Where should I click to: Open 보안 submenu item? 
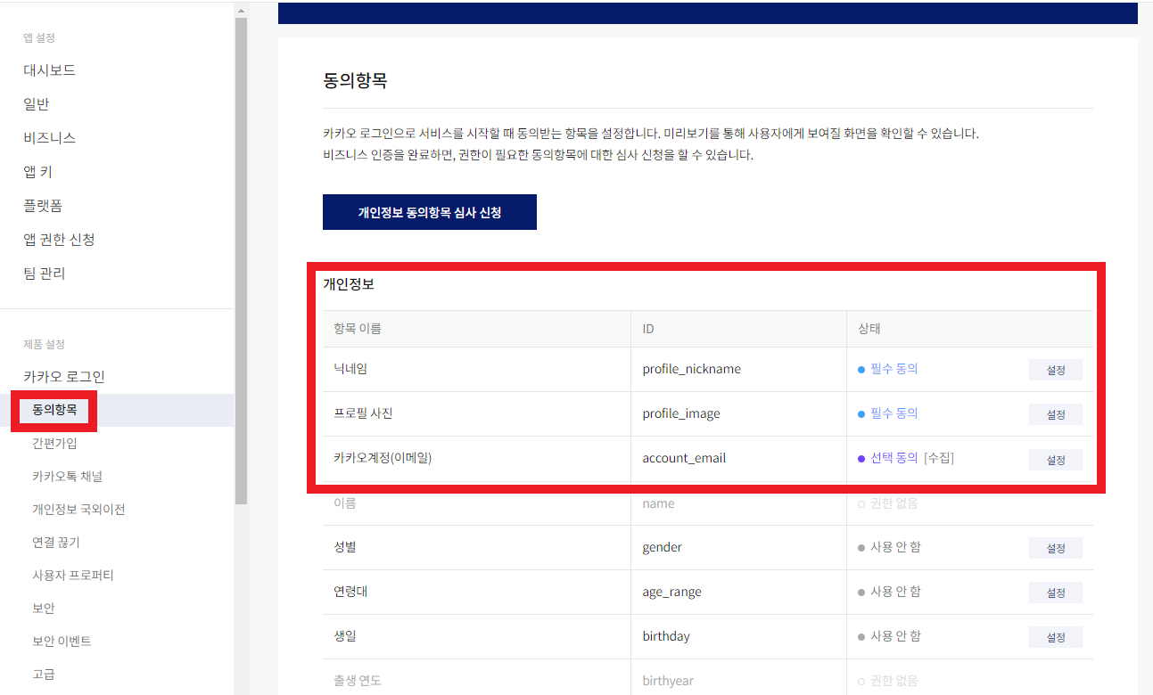click(44, 609)
